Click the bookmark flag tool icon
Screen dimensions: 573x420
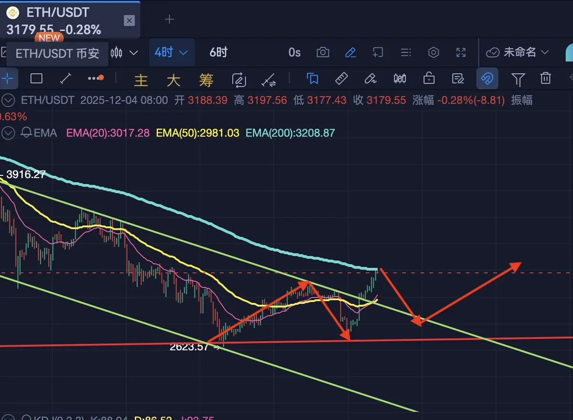coord(313,78)
